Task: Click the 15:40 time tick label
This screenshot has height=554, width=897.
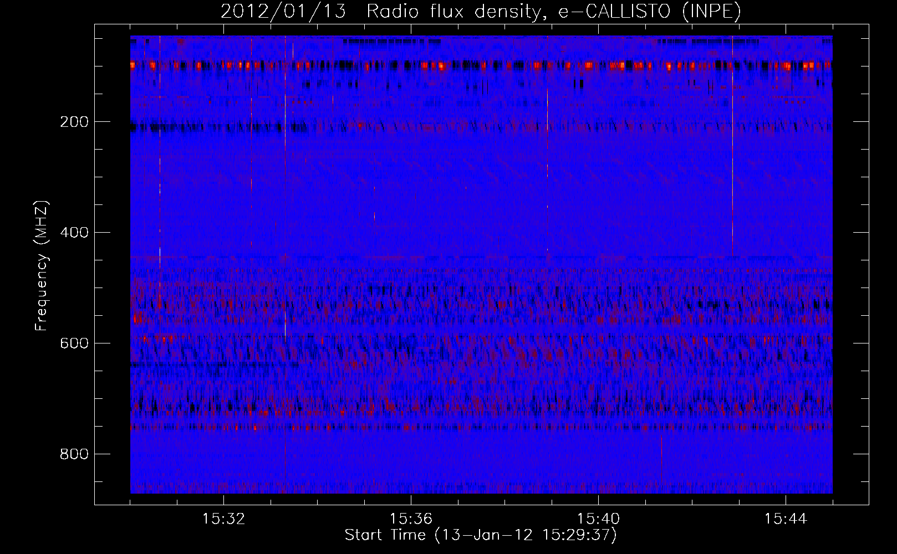Action: tap(598, 519)
